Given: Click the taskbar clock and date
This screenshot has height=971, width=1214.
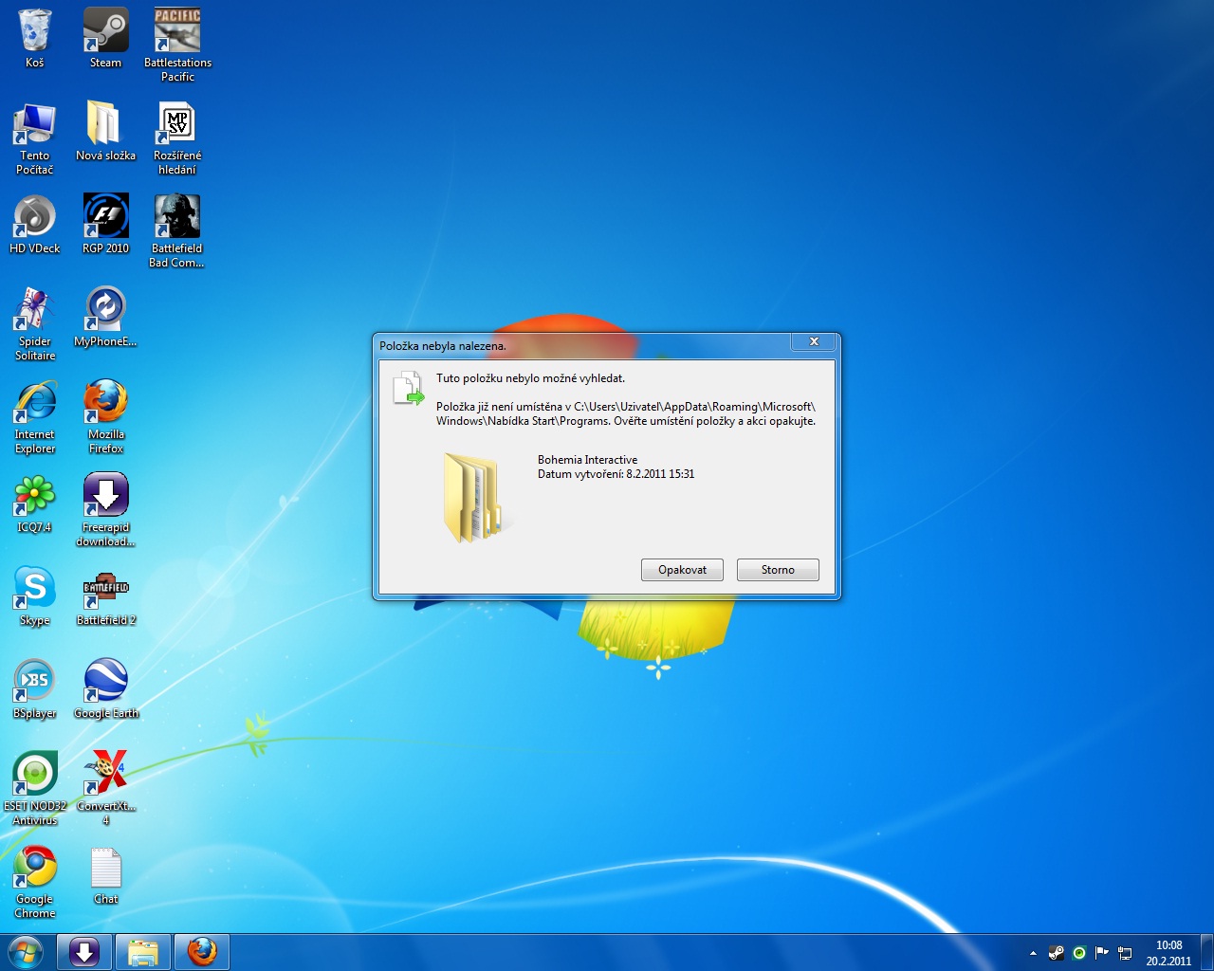Looking at the screenshot, I should (x=1168, y=953).
